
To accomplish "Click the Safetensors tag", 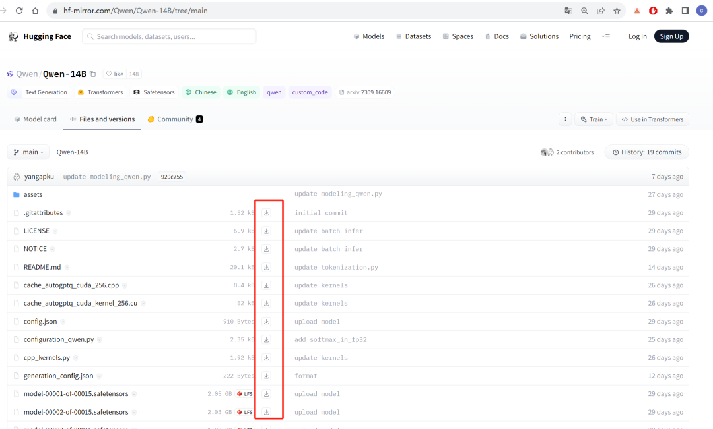I will tap(154, 92).
